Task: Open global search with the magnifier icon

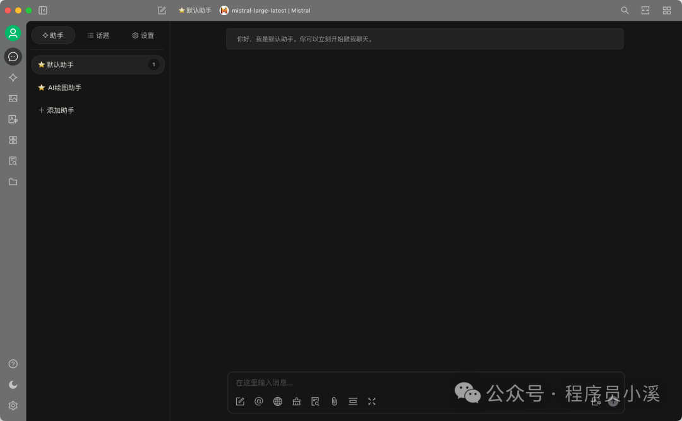Action: (625, 10)
